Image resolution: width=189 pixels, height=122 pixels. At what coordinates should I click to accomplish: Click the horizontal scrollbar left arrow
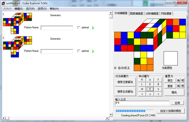(x=3, y=118)
